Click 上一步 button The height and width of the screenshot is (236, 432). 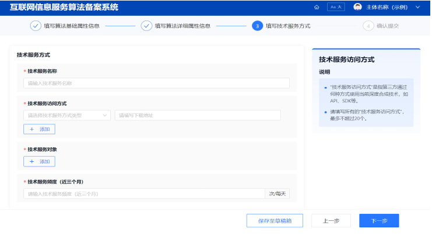pos(331,221)
